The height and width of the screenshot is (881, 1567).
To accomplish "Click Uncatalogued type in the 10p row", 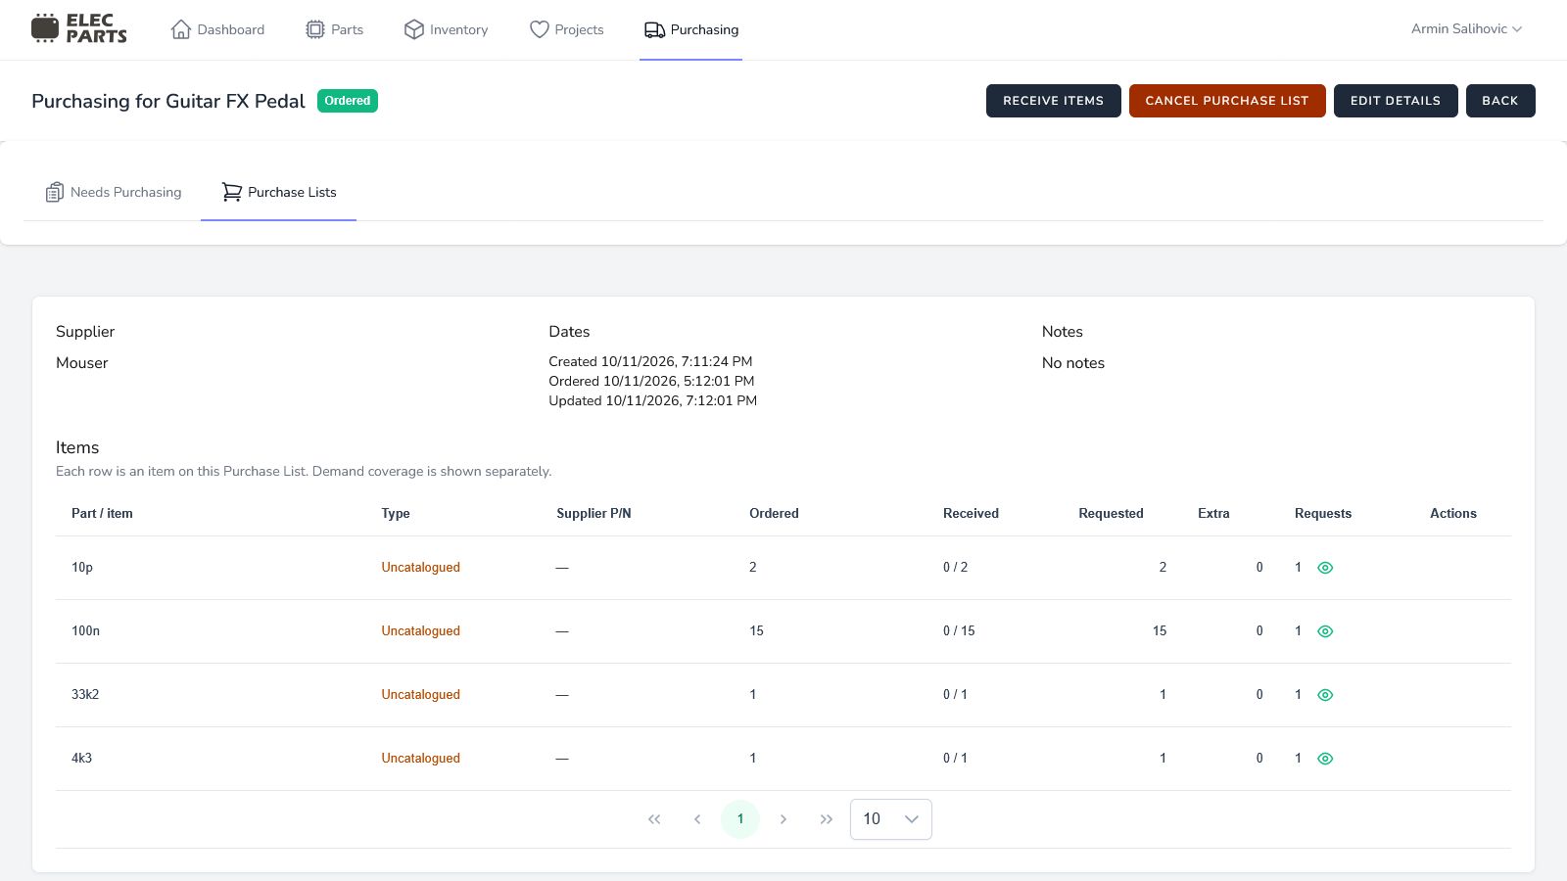I will 421,567.
